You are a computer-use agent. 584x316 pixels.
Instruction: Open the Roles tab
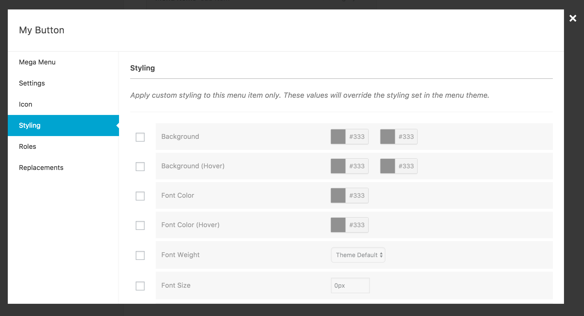tap(27, 146)
